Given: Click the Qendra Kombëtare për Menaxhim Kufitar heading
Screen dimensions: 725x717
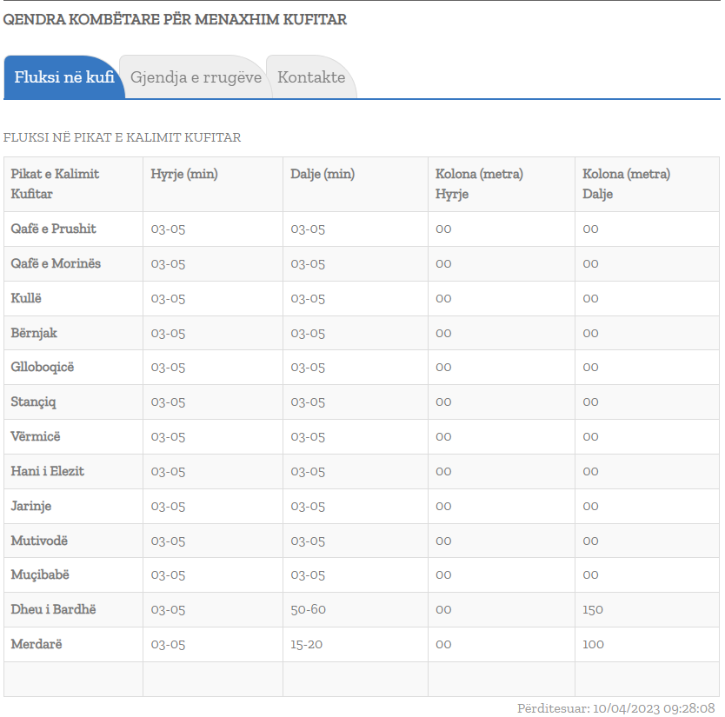Looking at the screenshot, I should (x=175, y=19).
